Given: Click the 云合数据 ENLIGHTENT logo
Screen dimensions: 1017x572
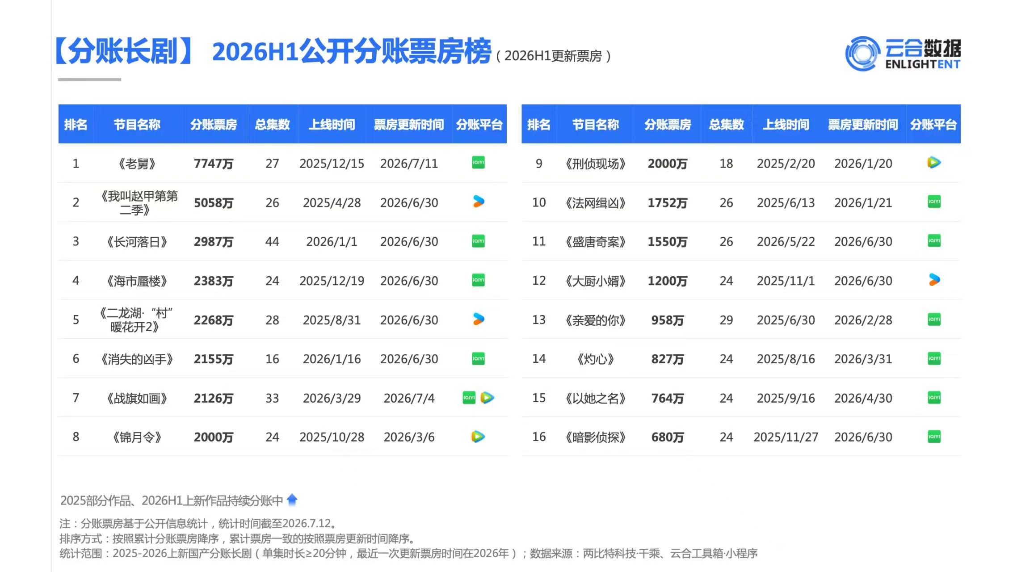Looking at the screenshot, I should [x=903, y=54].
